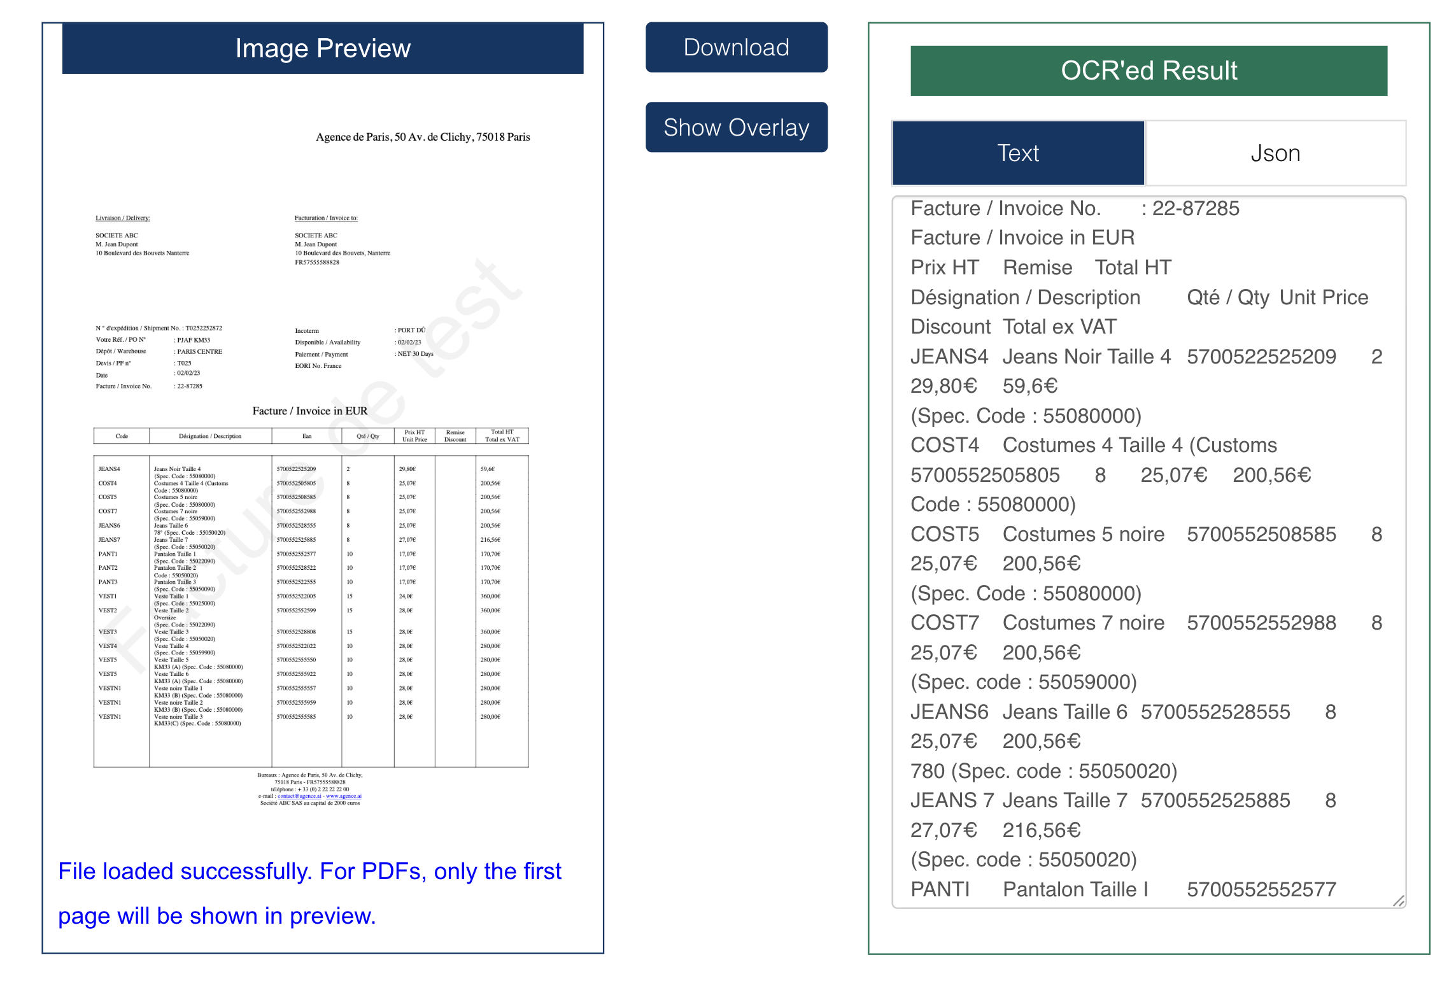This screenshot has height=988, width=1449.
Task: Select 'Désignation / Description' text in results
Action: click(1025, 297)
